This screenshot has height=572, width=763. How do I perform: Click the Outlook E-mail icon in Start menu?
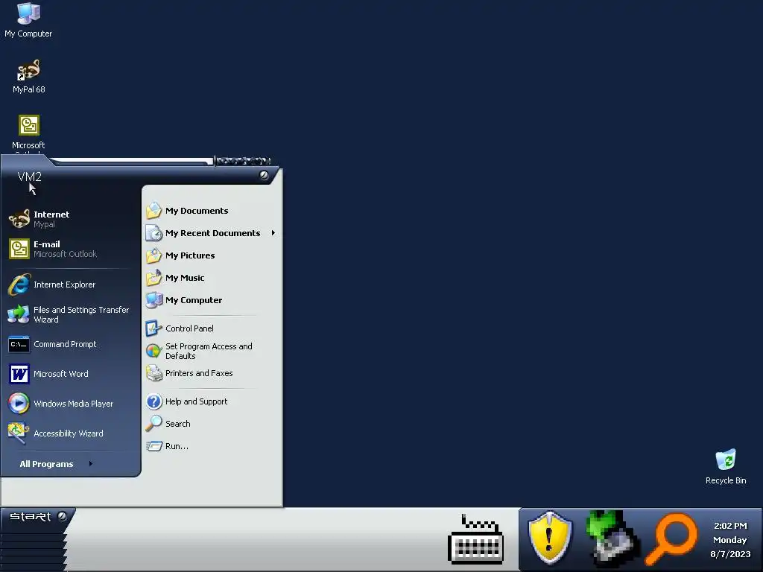(x=19, y=249)
